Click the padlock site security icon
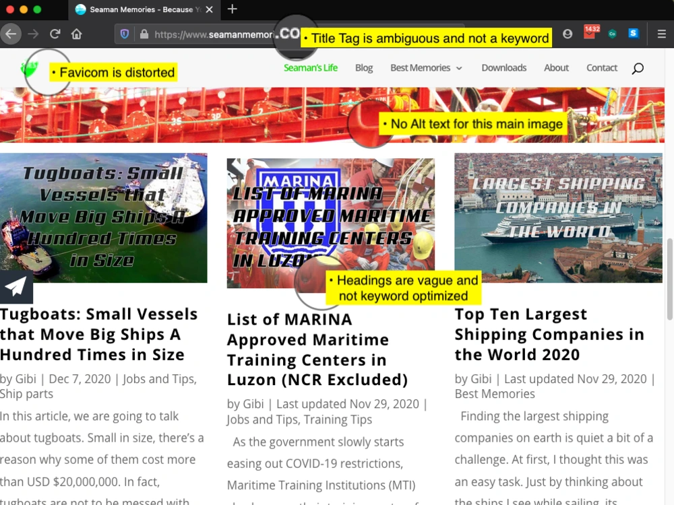Viewport: 674px width, 505px height. 144,34
